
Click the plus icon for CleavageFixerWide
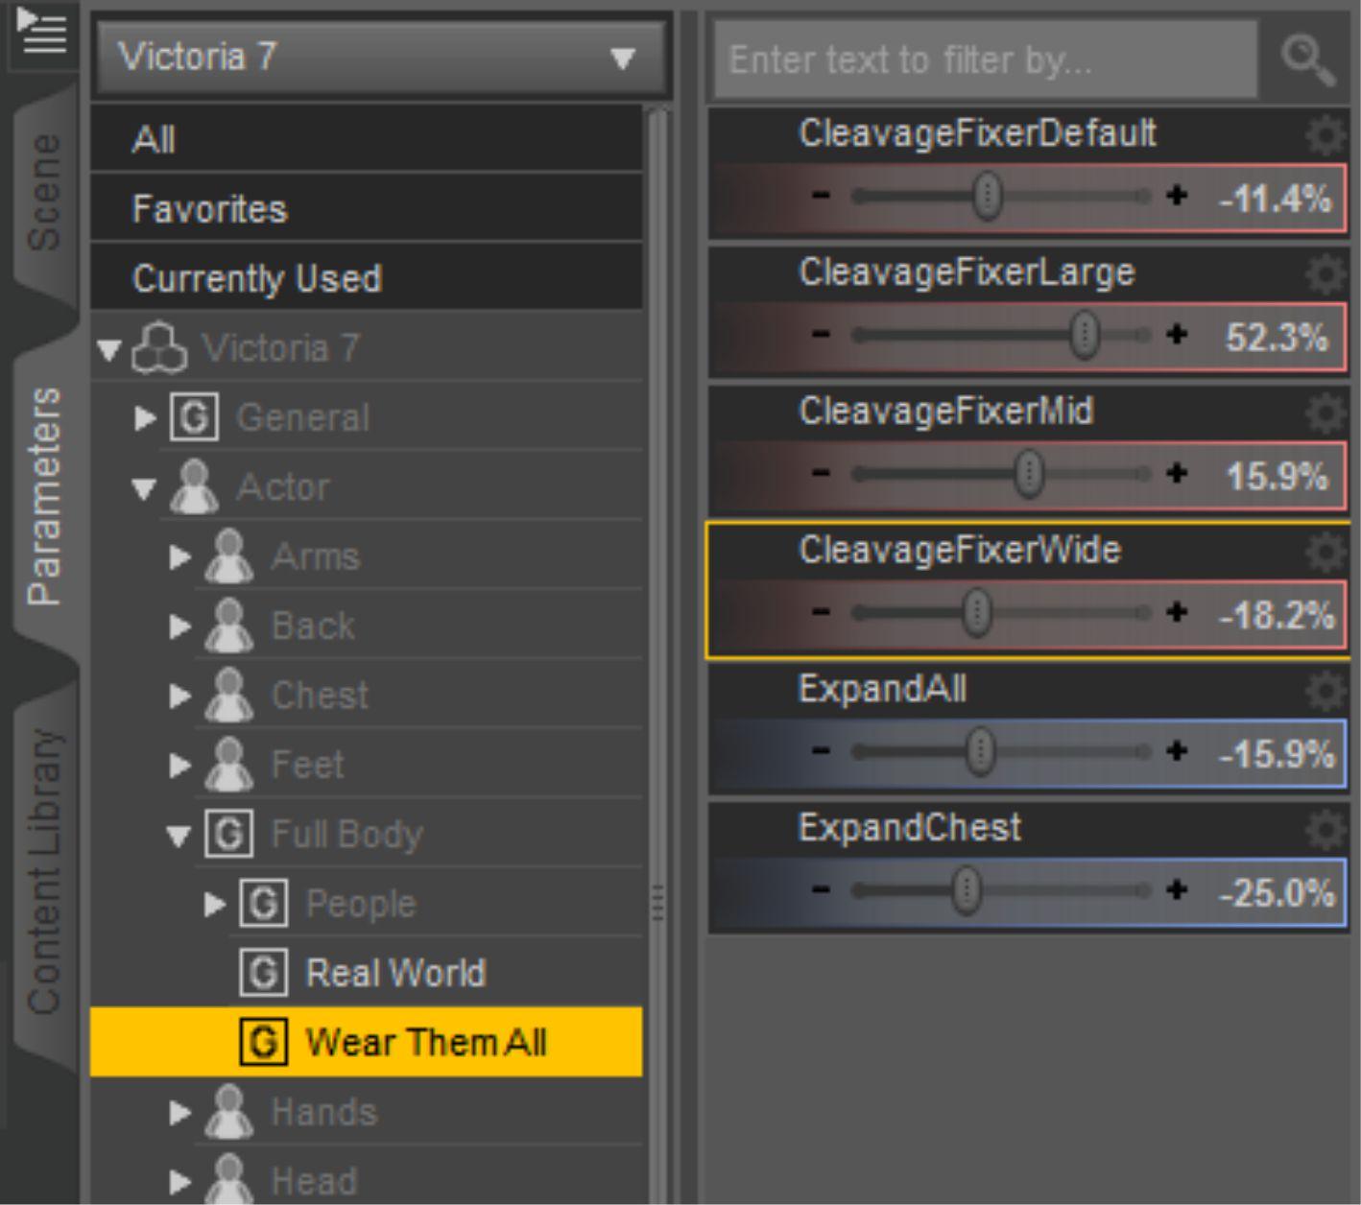pyautogui.click(x=1177, y=612)
